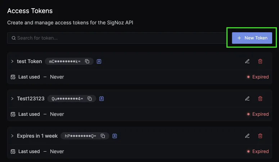Click user badge icon beside hP token
The image size is (279, 162).
[114, 136]
